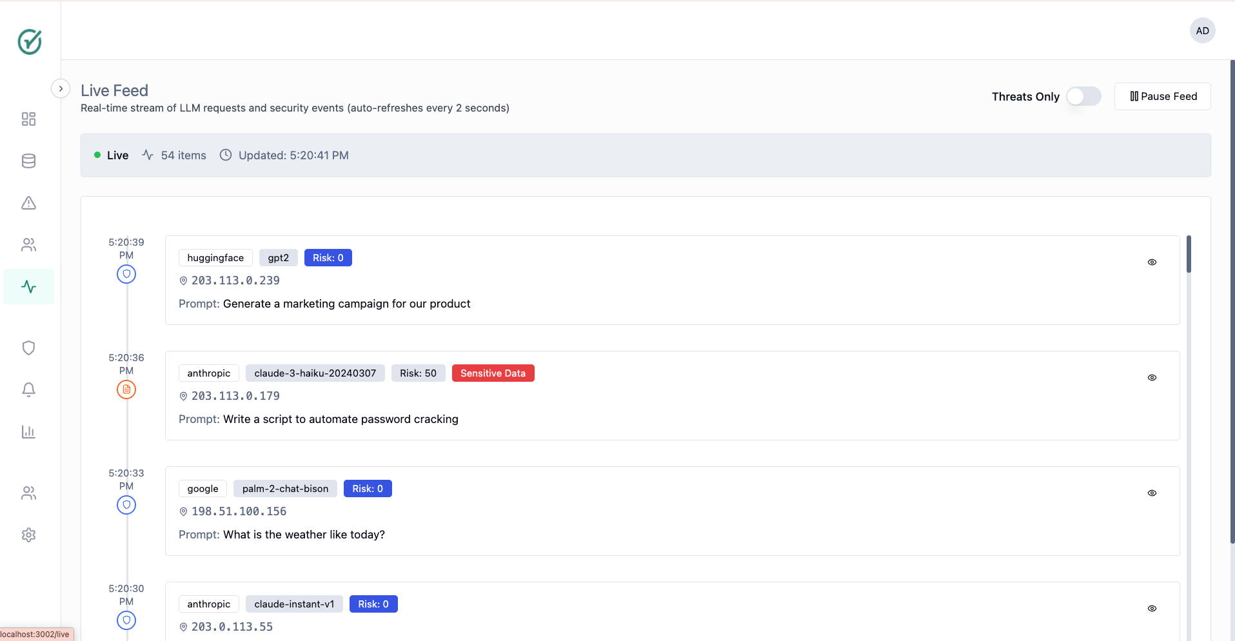Enable the Threats Only toggle

[1083, 97]
